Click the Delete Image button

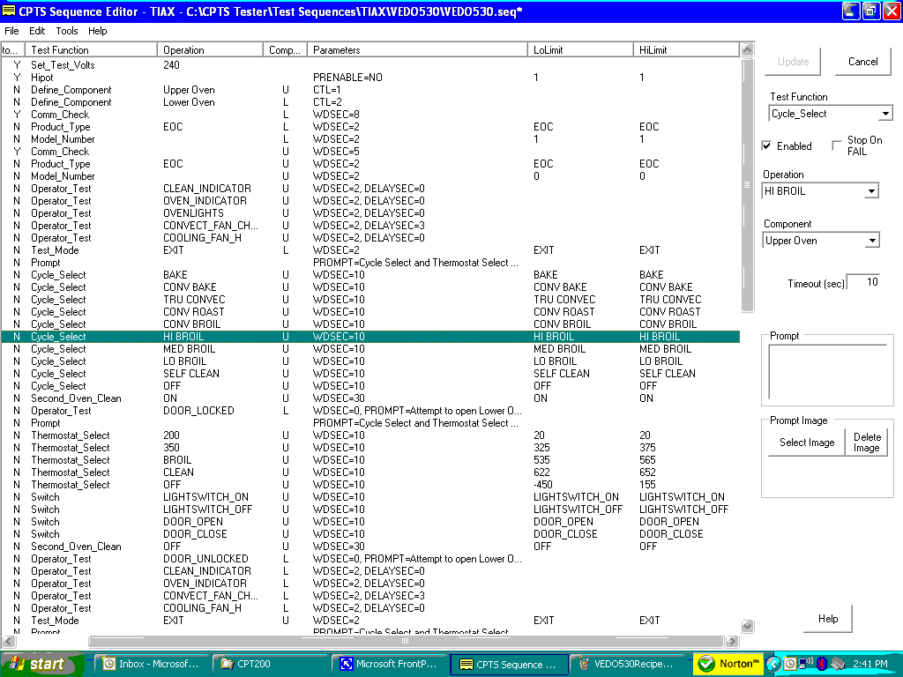click(x=866, y=443)
